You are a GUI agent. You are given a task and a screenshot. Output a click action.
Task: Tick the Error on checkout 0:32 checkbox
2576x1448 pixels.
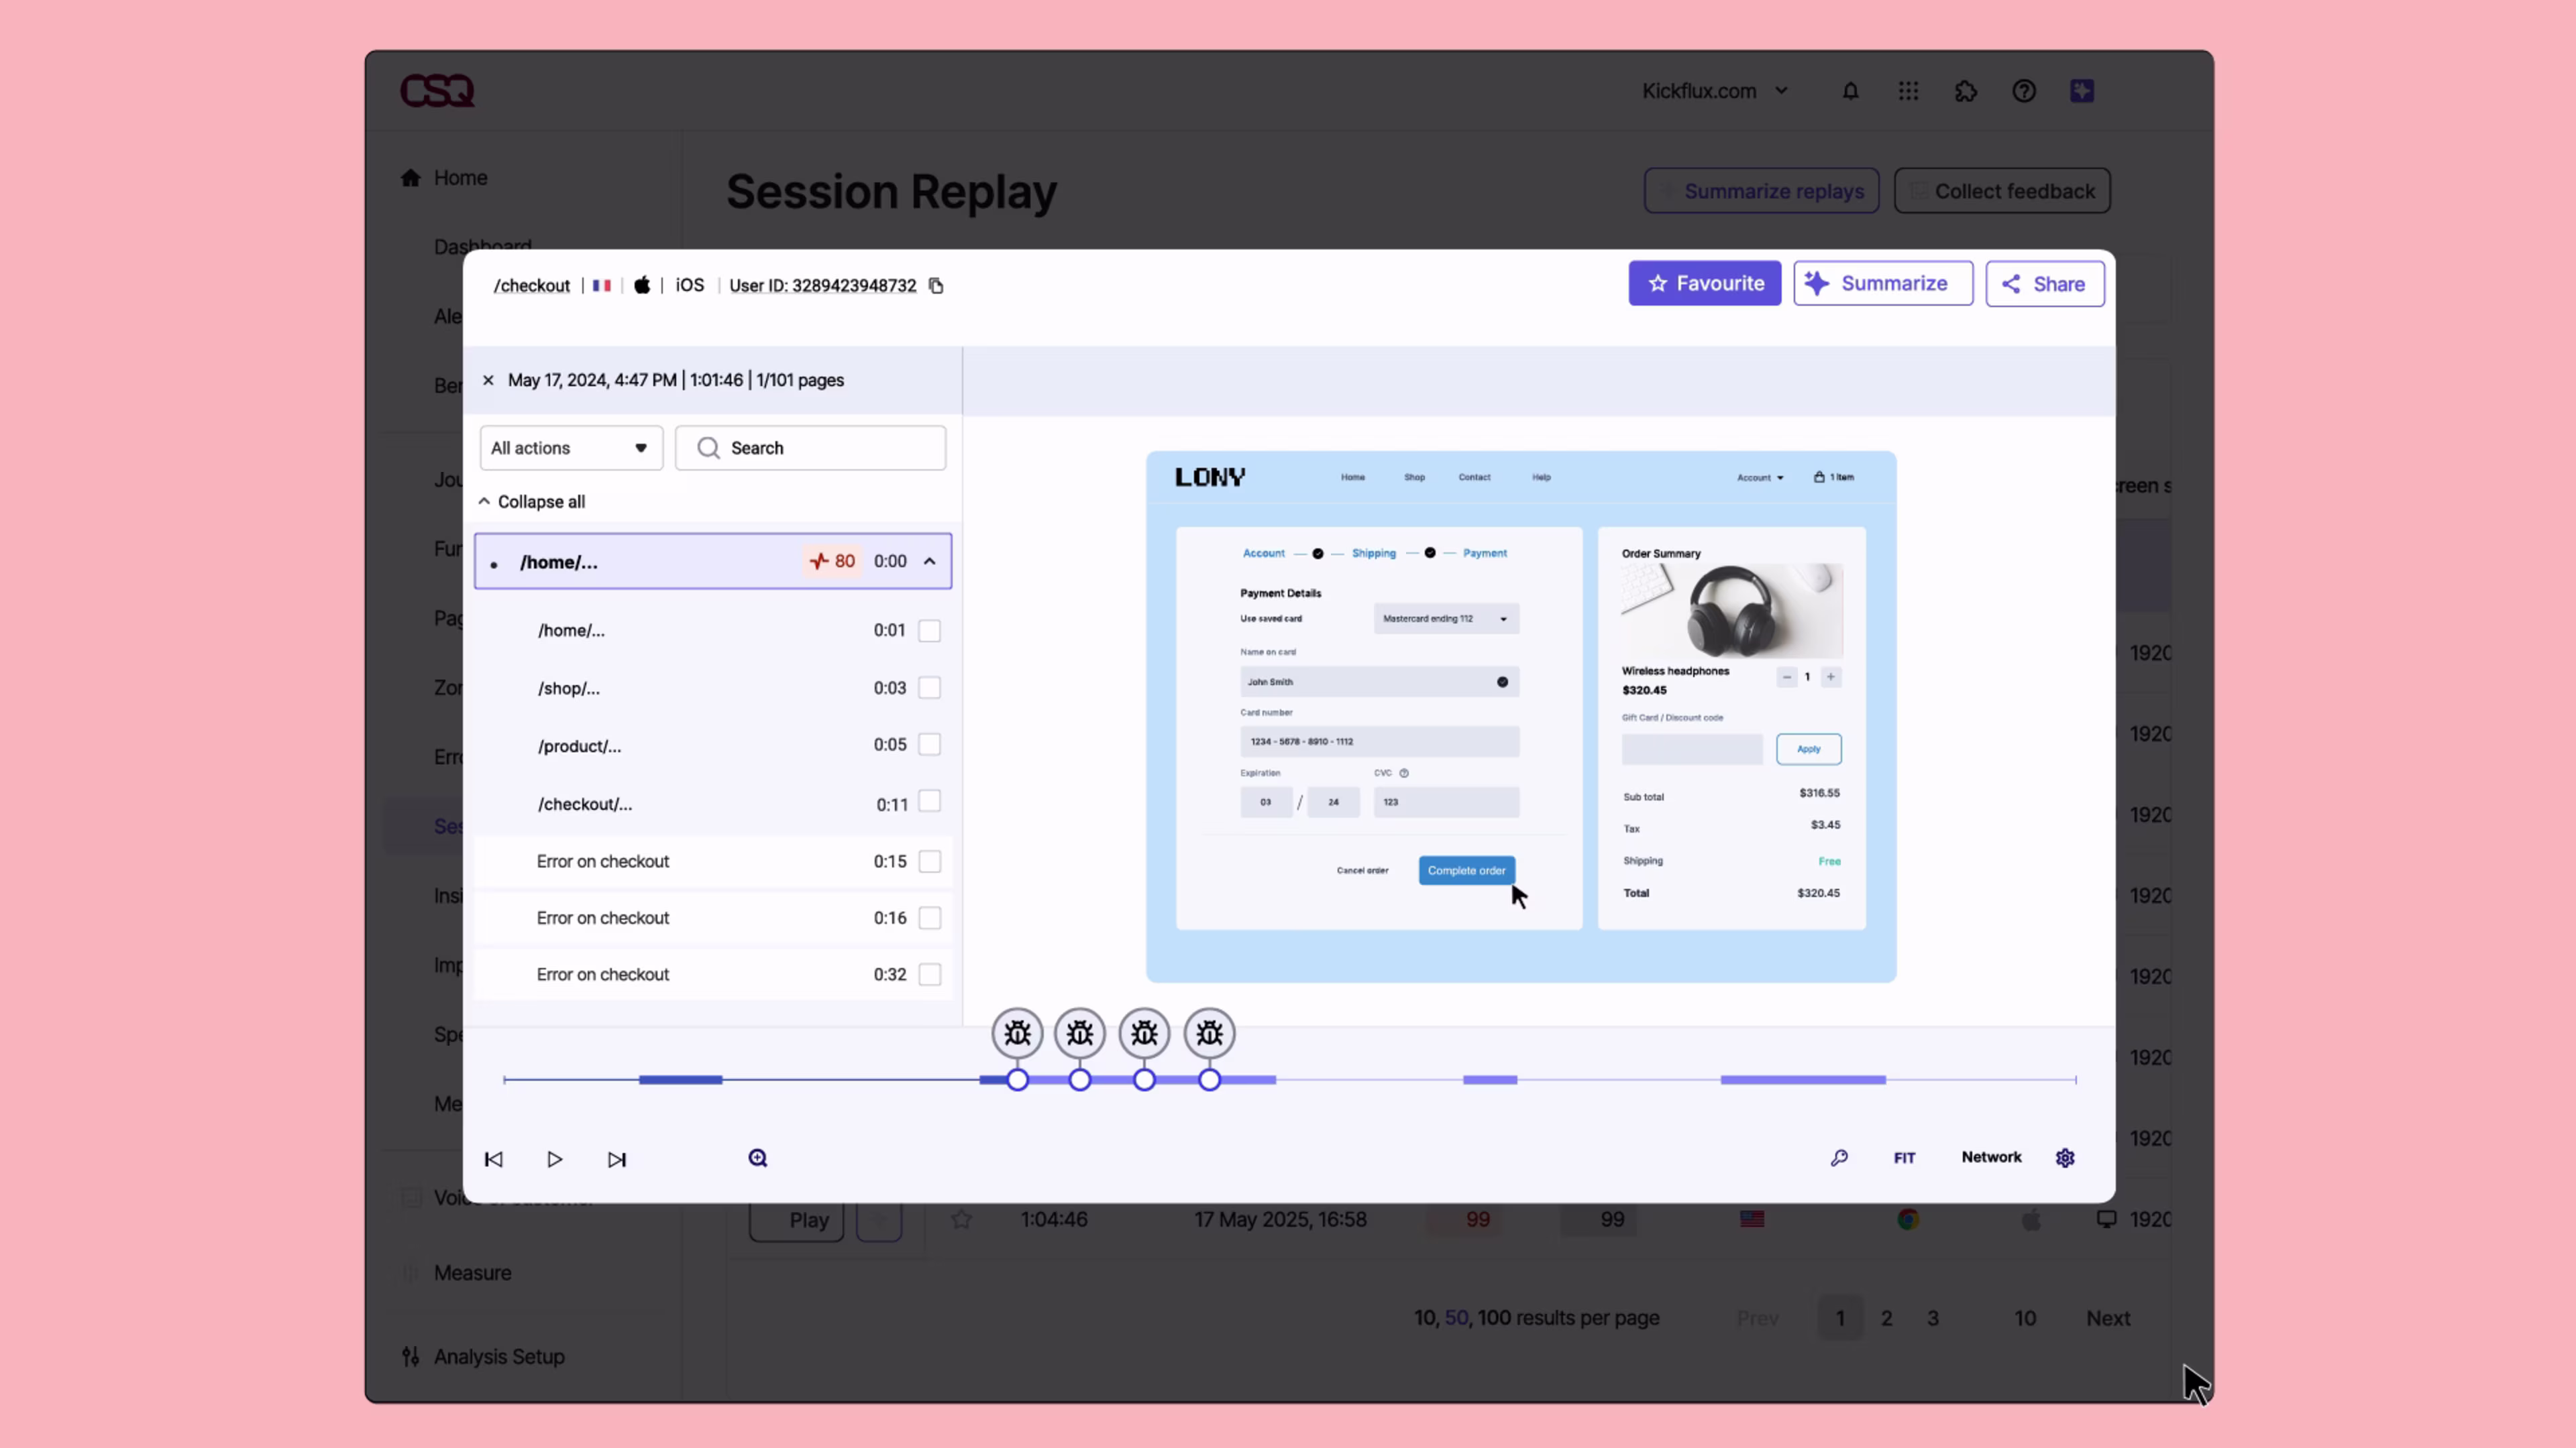coord(929,974)
